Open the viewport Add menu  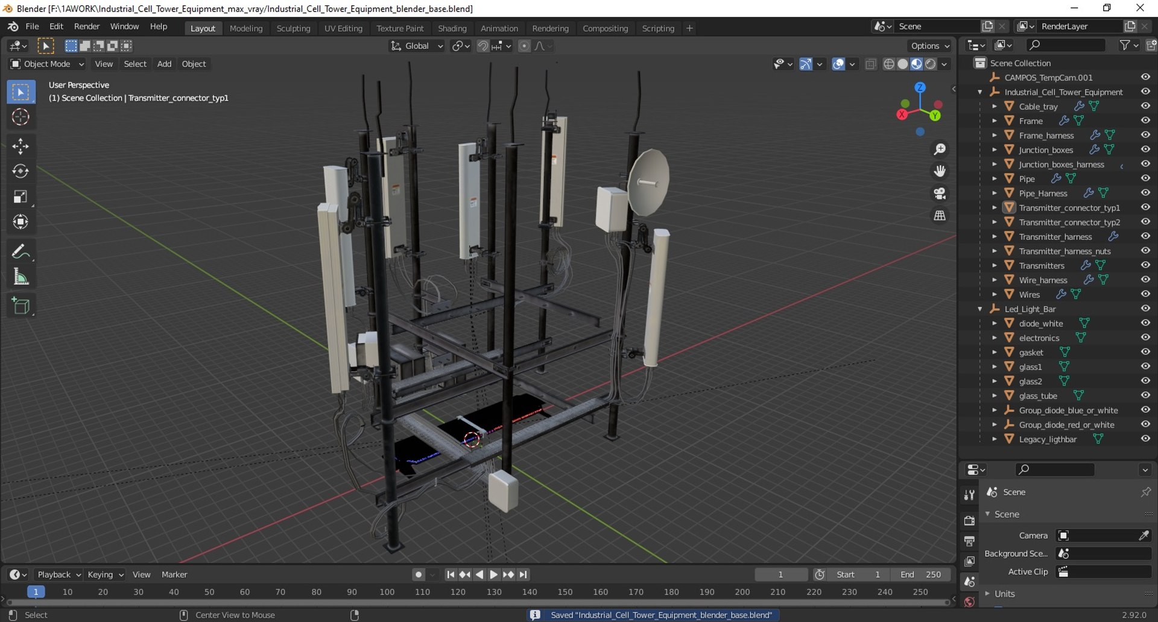[x=164, y=64]
